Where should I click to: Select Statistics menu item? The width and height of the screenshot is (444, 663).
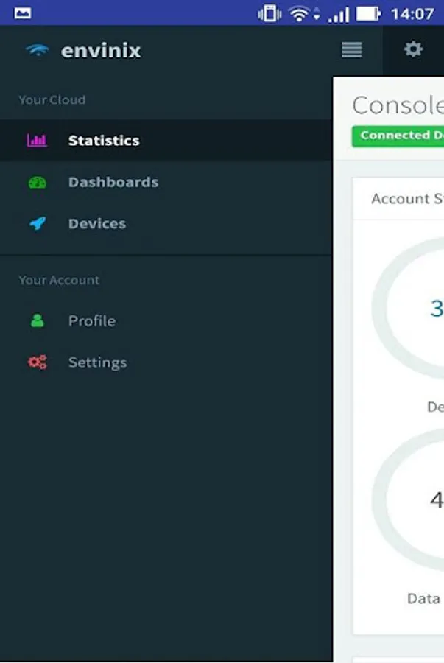point(104,141)
